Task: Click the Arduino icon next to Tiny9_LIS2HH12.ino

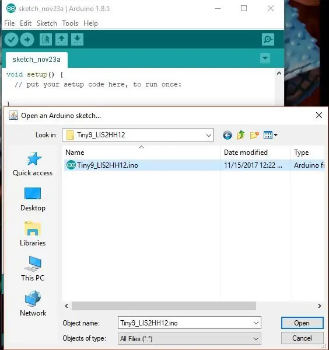Action: pos(71,165)
